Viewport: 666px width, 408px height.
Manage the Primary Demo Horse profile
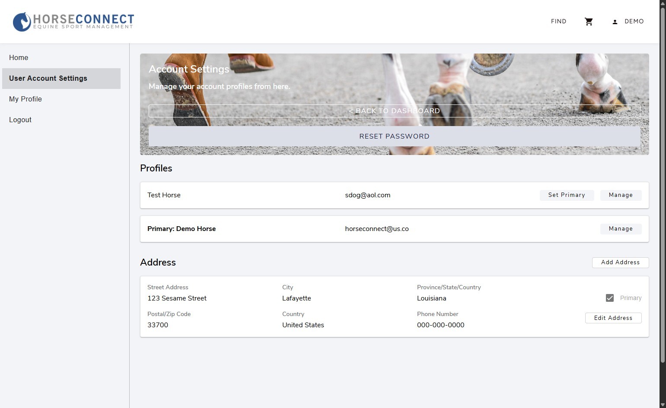coord(621,229)
